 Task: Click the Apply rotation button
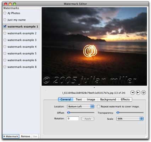point(88,119)
